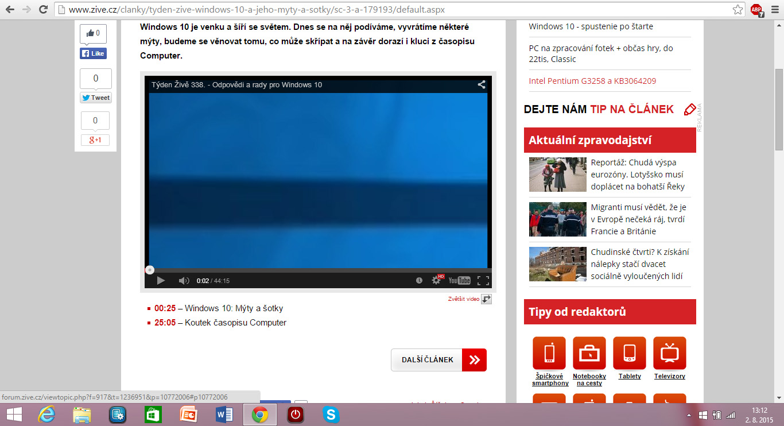
Task: Open File Explorer from taskbar
Action: click(83, 414)
